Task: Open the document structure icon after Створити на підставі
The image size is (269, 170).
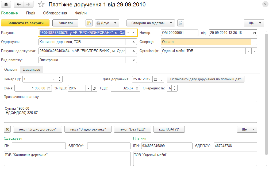Action: 181,23
